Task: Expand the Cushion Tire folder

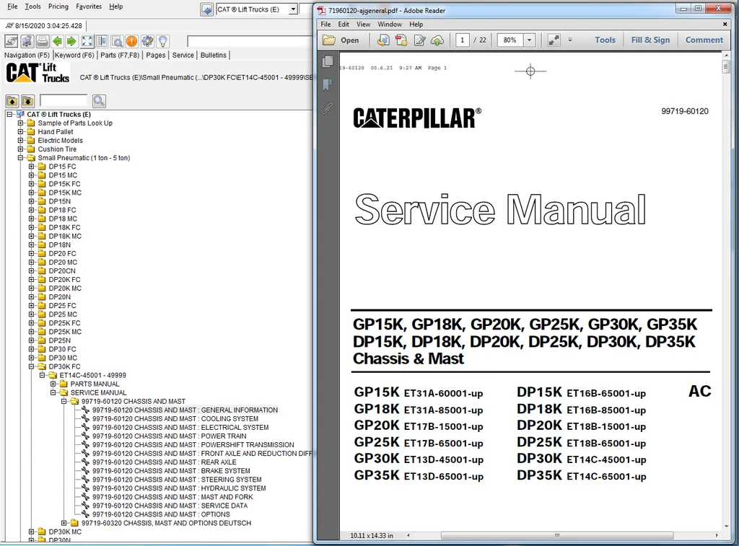Action: pyautogui.click(x=20, y=149)
